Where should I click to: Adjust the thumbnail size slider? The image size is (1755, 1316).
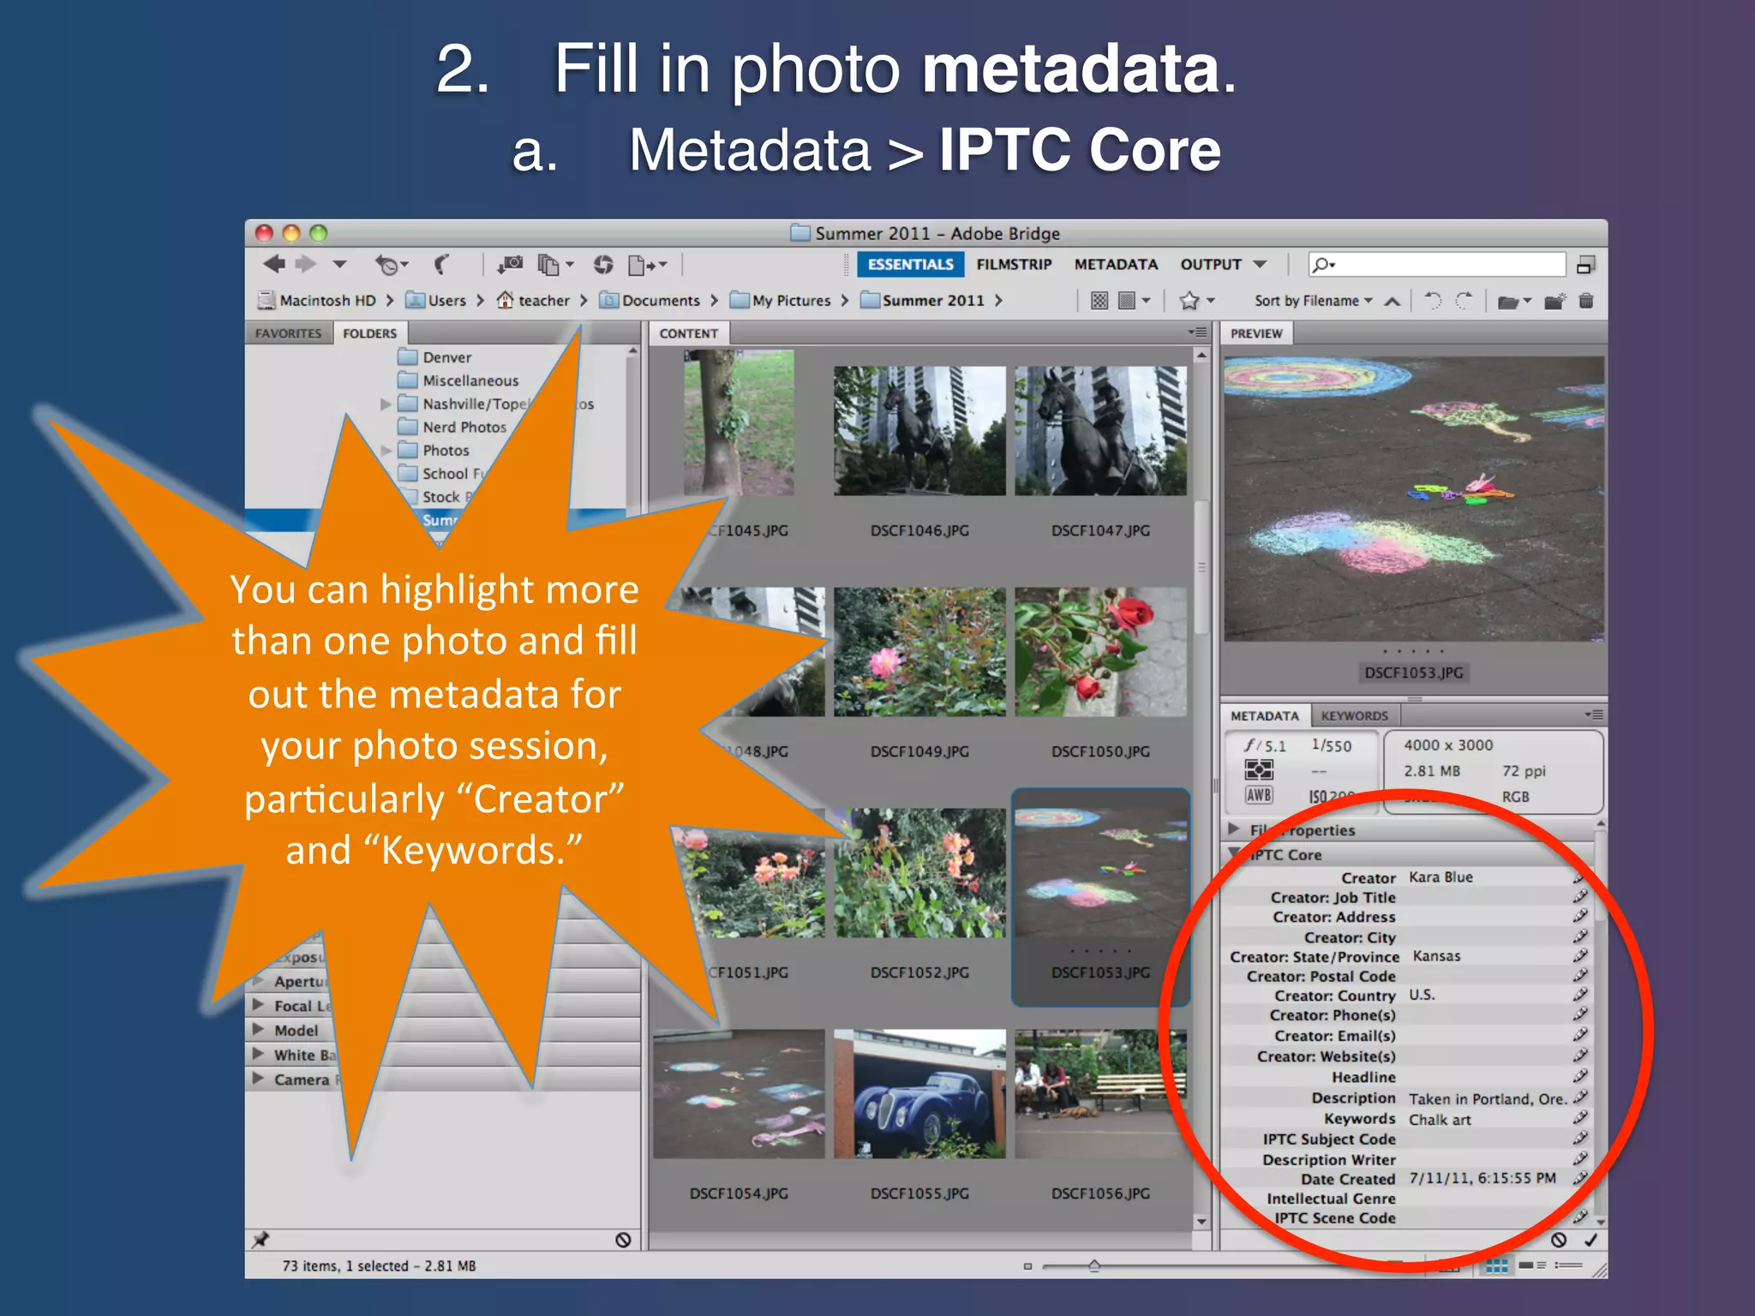1094,1265
